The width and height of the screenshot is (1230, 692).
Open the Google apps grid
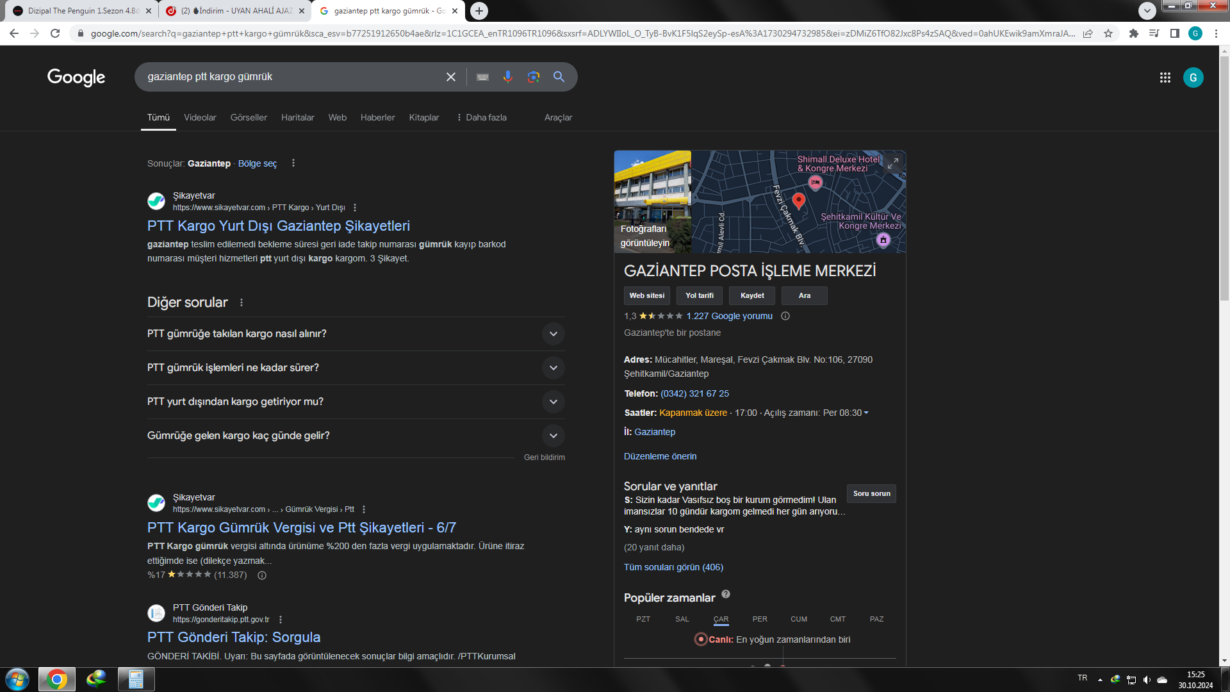pos(1165,78)
